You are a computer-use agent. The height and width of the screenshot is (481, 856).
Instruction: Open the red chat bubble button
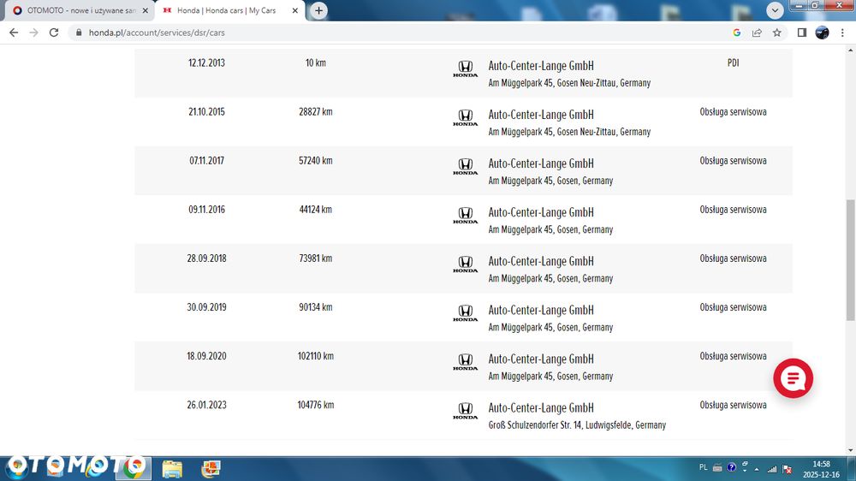pos(793,378)
